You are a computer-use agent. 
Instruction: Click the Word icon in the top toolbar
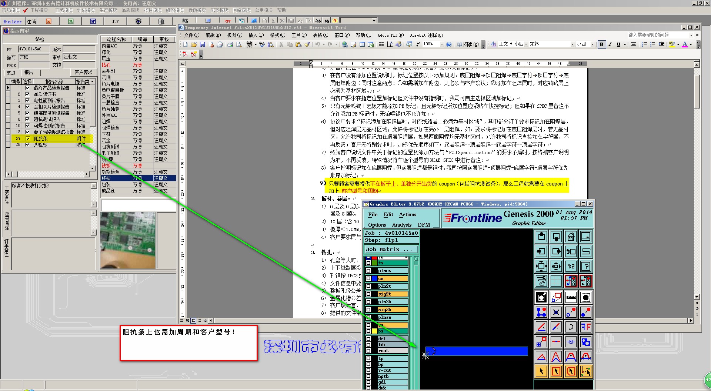93,21
